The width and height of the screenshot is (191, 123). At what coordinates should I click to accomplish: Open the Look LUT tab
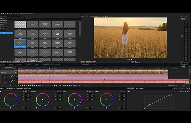142,89
